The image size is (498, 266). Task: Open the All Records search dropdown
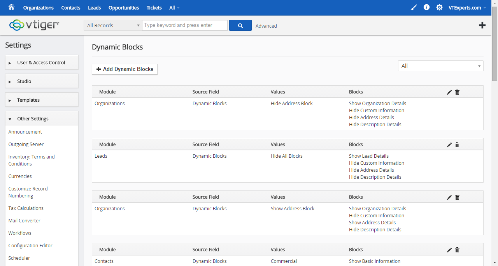point(113,25)
